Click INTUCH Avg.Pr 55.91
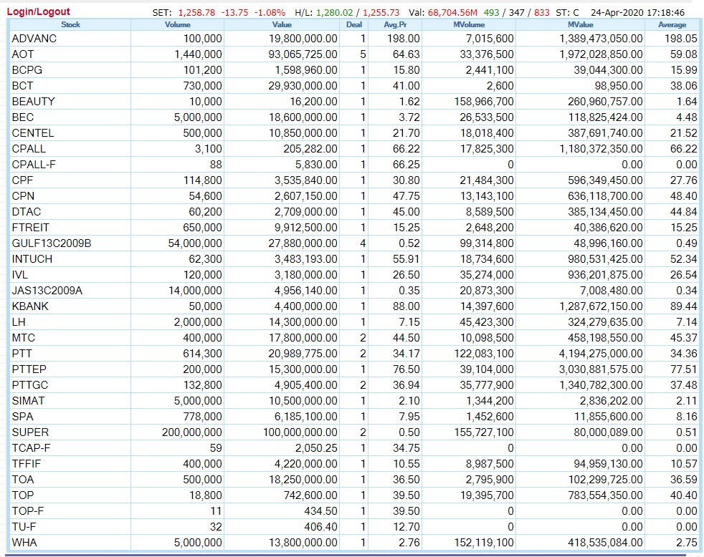Screen dimensions: 704x557 pos(406,258)
